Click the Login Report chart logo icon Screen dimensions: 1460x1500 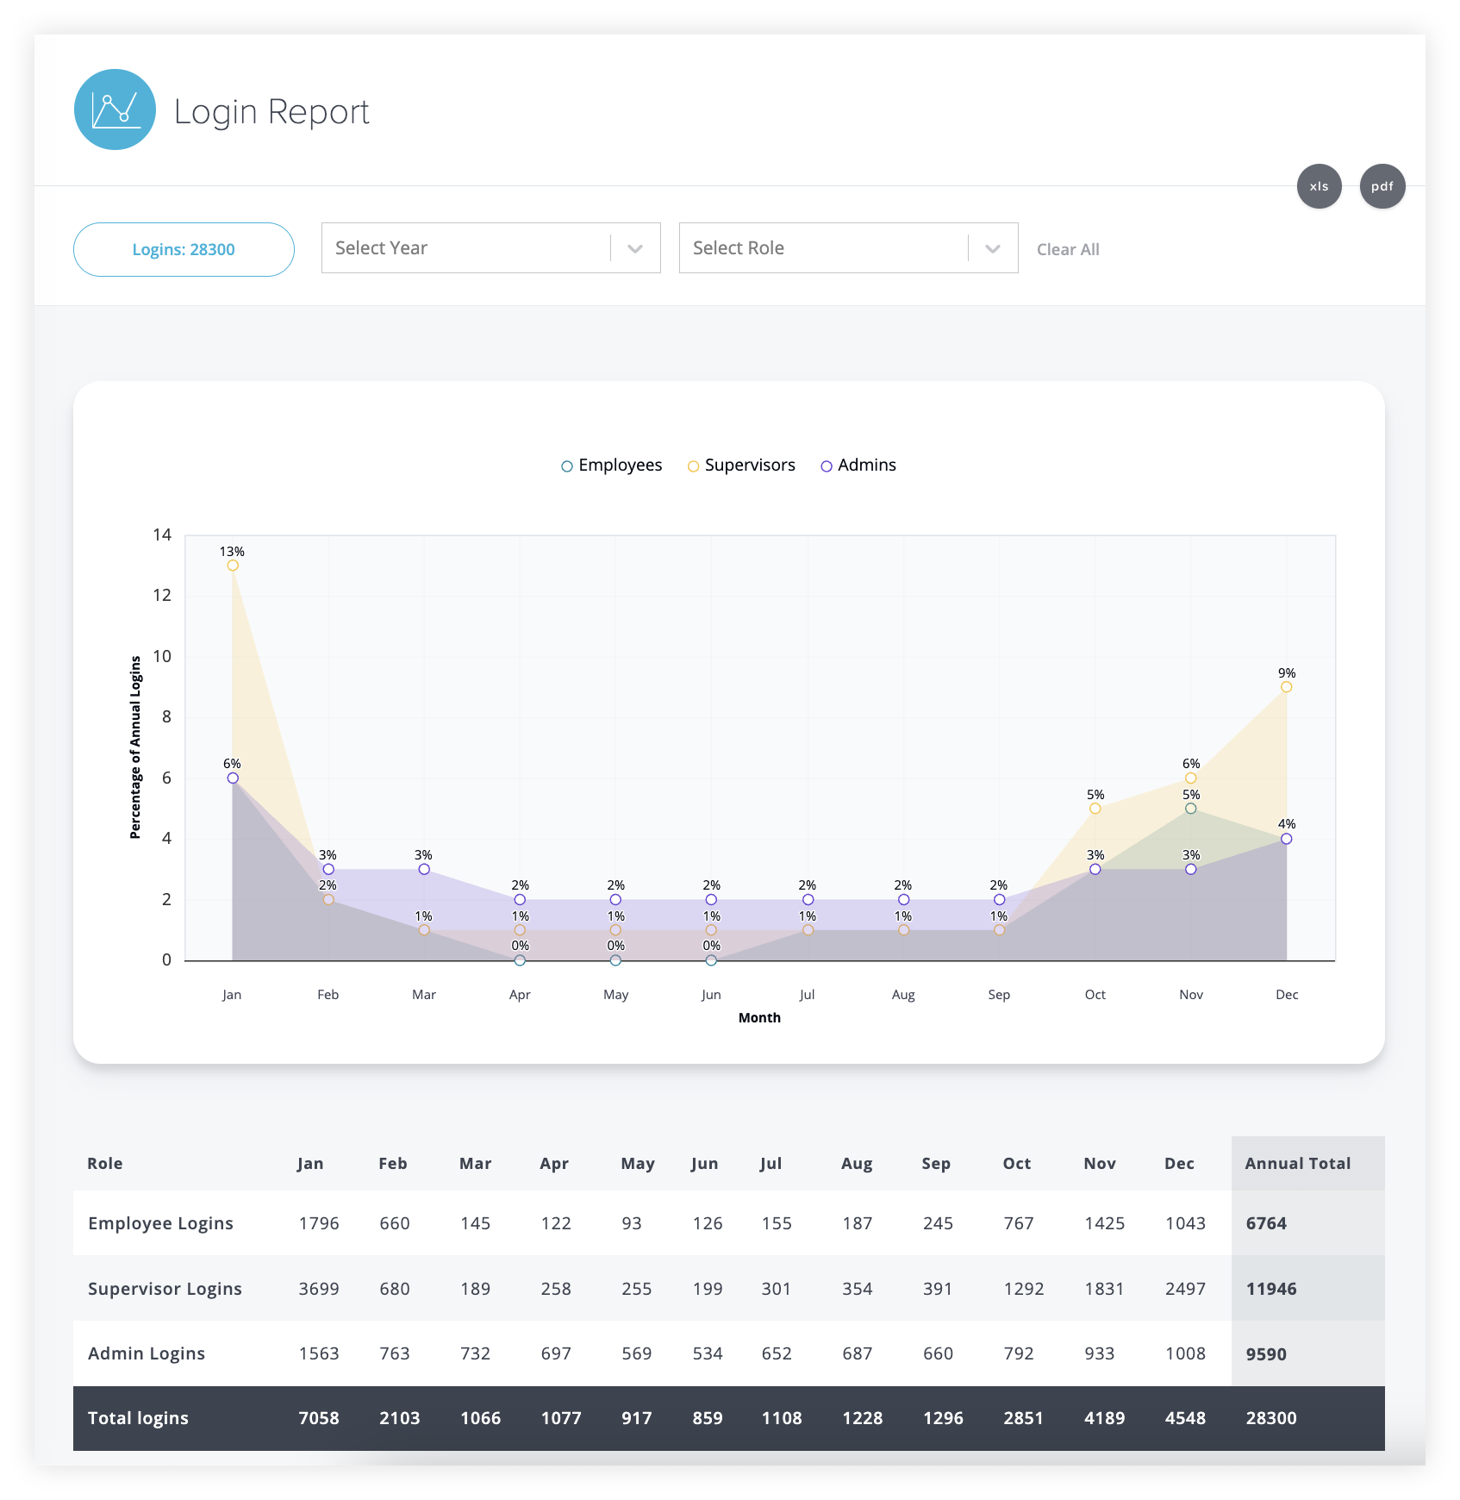point(115,109)
